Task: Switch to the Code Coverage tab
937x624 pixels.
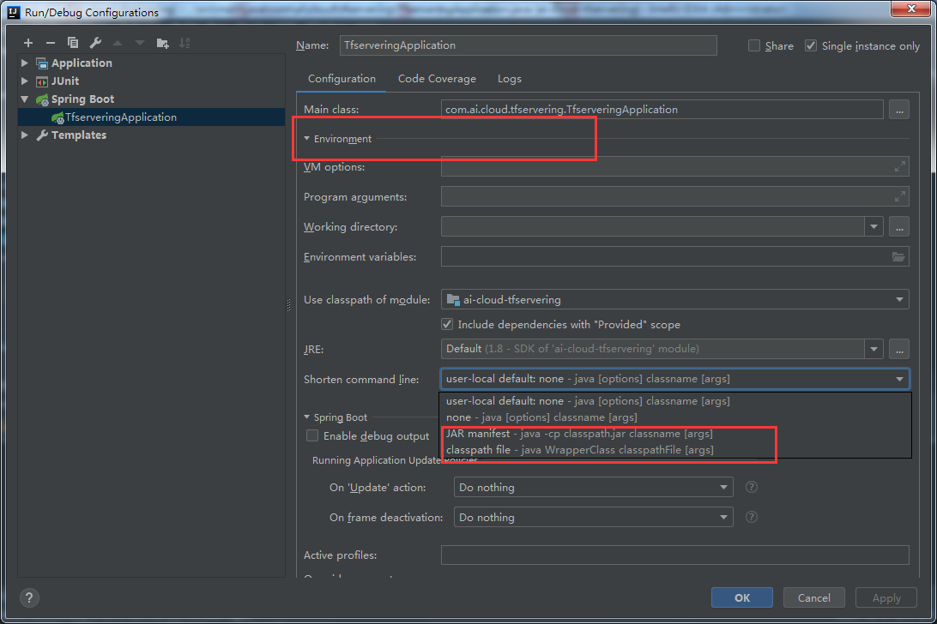Action: coord(437,78)
